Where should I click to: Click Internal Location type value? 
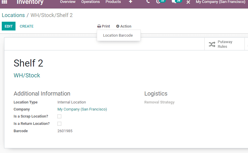coord(72,102)
